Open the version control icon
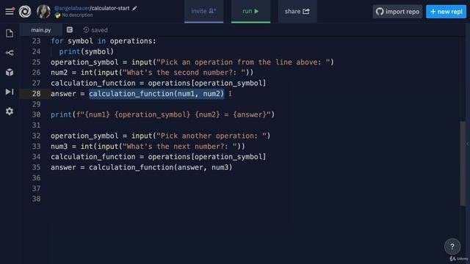 click(10, 53)
